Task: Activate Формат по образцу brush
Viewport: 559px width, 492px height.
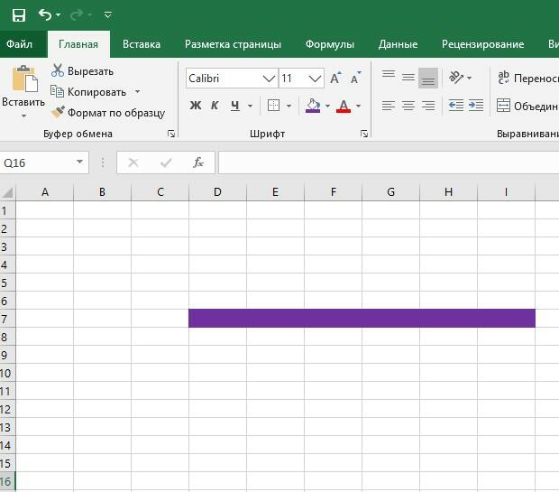Action: pos(107,113)
